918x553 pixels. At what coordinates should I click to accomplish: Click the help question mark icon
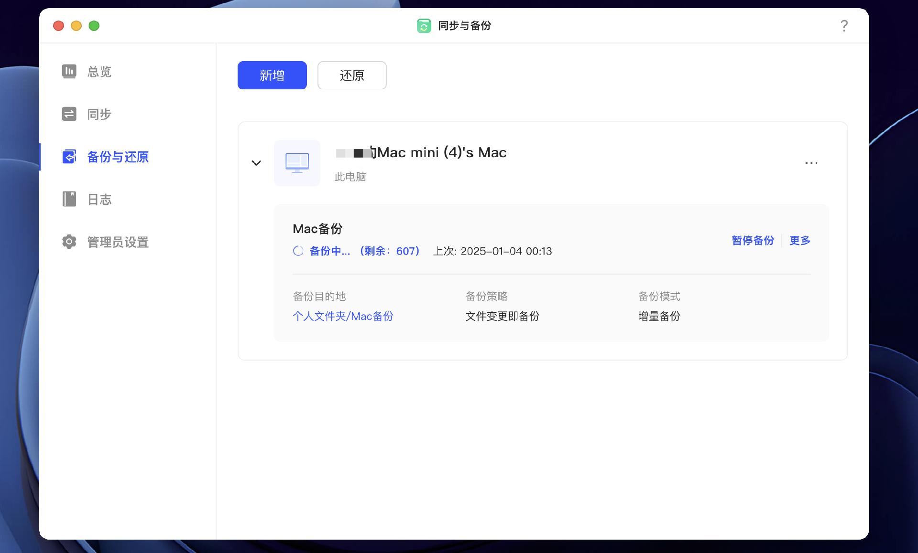pyautogui.click(x=844, y=26)
